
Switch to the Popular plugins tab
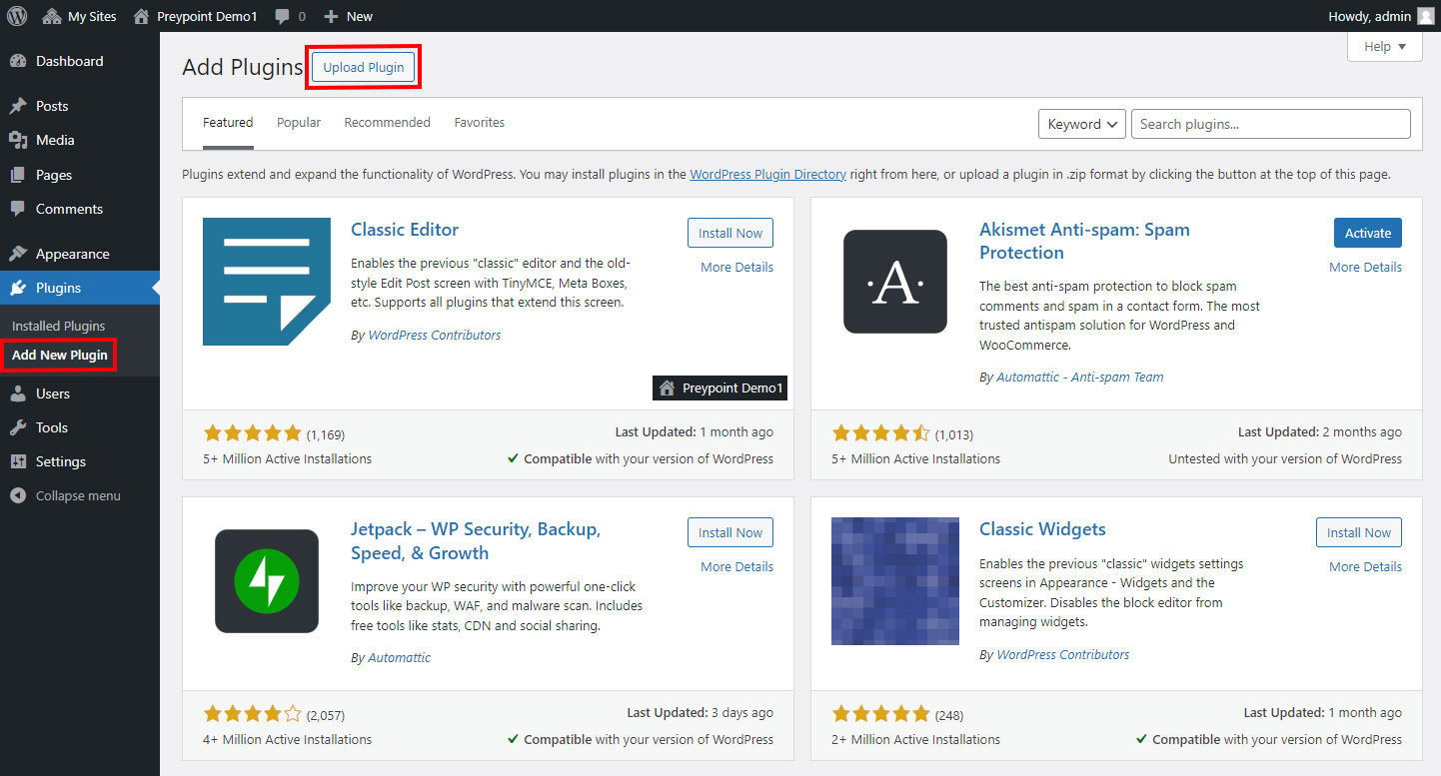tap(299, 122)
